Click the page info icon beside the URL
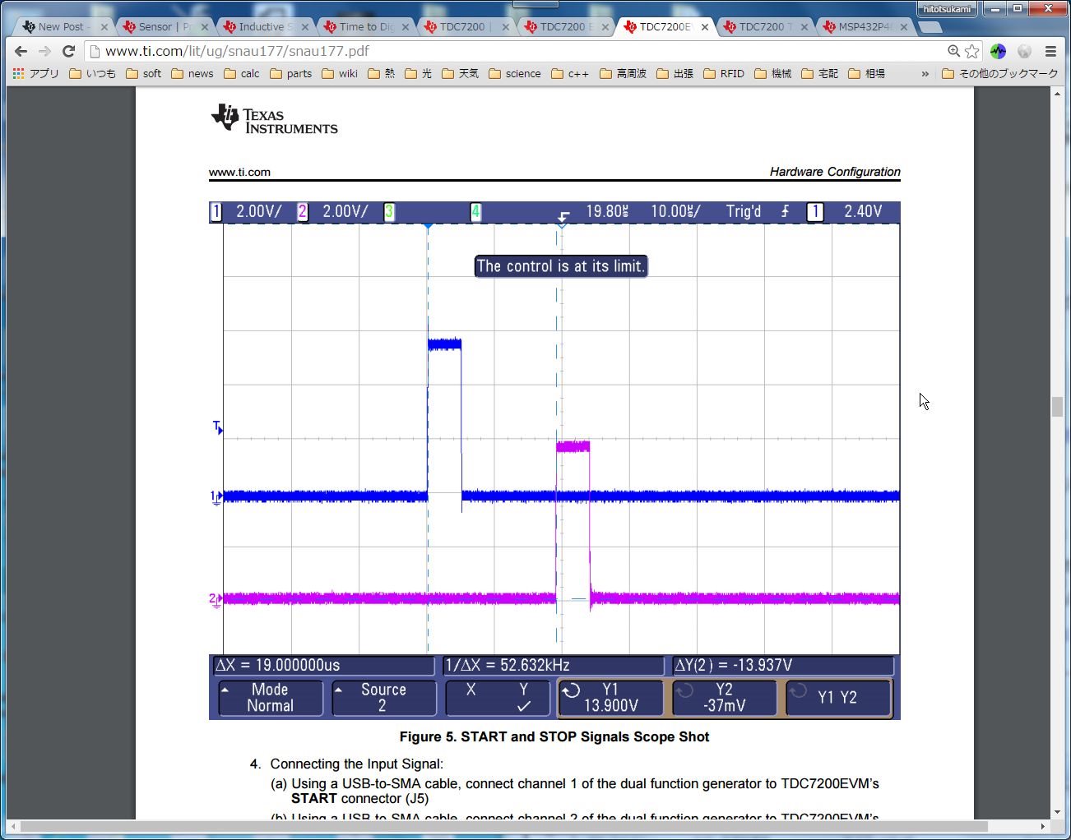The width and height of the screenshot is (1071, 840). [x=95, y=51]
